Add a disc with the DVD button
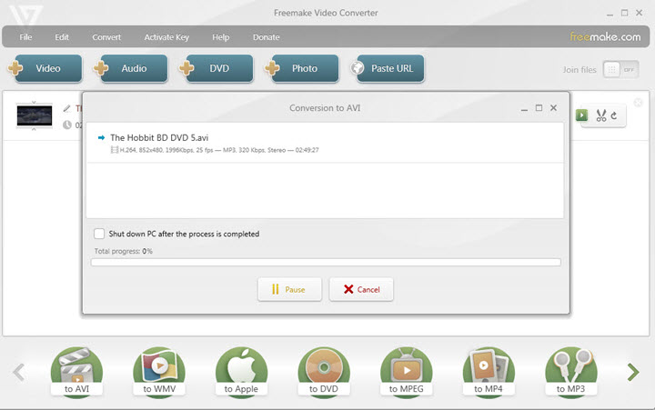This screenshot has height=410, width=655. coord(217,68)
